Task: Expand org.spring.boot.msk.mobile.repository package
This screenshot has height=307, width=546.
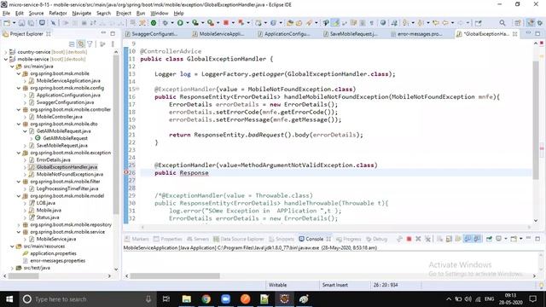Action: pos(19,224)
